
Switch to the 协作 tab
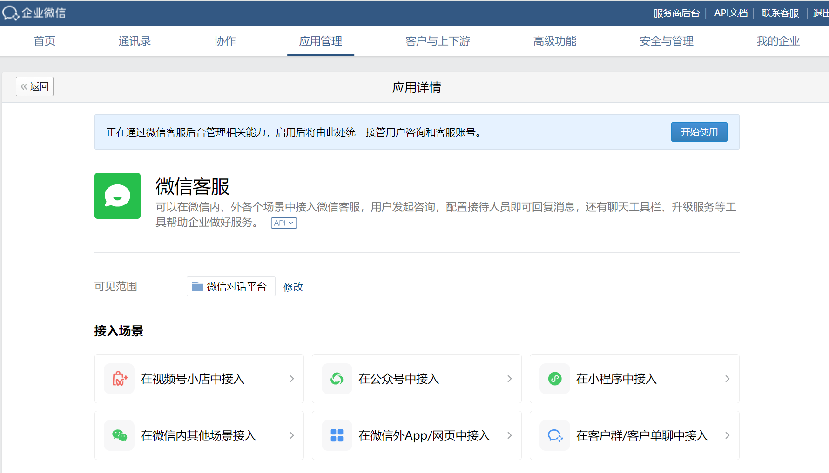pos(225,41)
